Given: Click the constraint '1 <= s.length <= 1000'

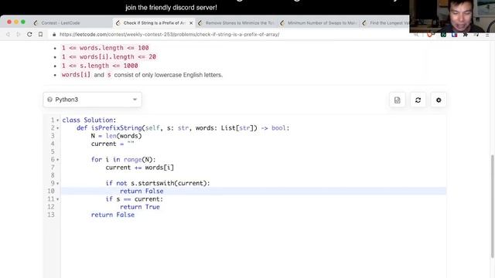Looking at the screenshot, I should pyautogui.click(x=100, y=66).
